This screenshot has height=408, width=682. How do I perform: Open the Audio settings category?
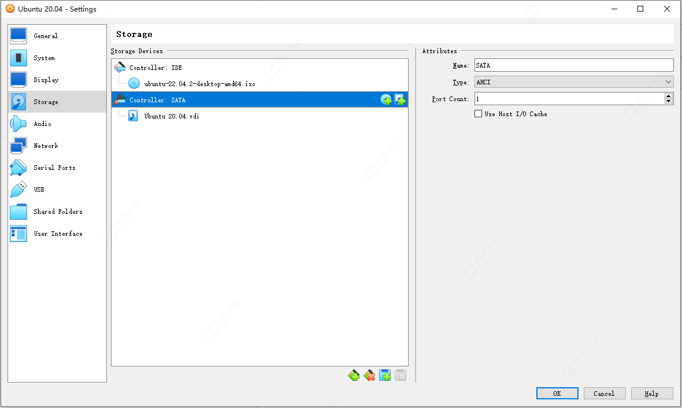coord(57,124)
